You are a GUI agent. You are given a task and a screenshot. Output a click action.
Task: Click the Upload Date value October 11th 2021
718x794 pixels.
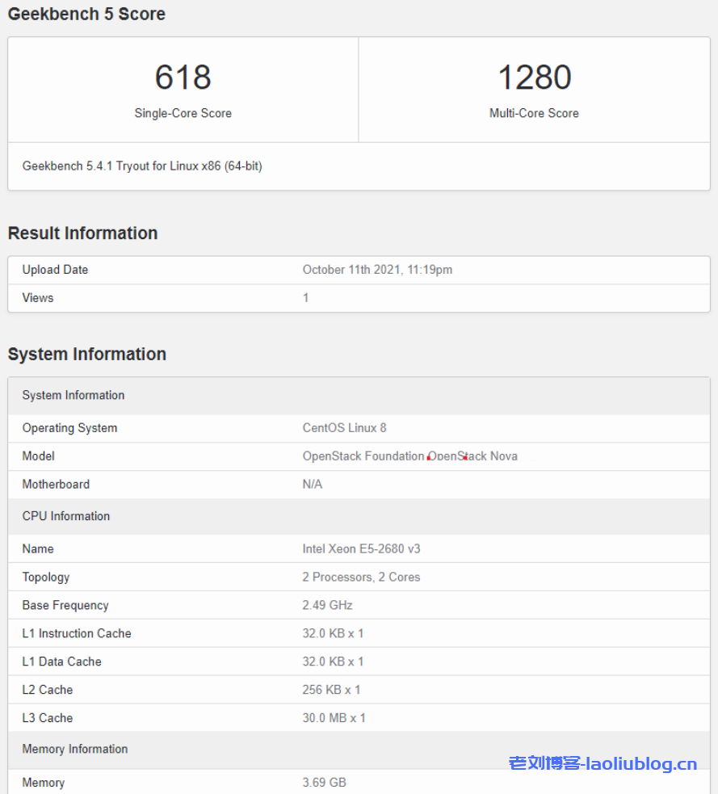click(x=377, y=270)
